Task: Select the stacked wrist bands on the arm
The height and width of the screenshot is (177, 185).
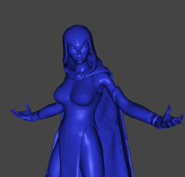Action: [157, 121]
